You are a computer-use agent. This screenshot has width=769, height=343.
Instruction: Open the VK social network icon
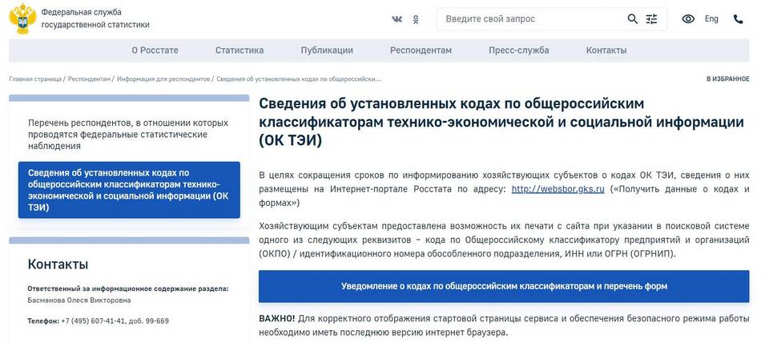[397, 19]
